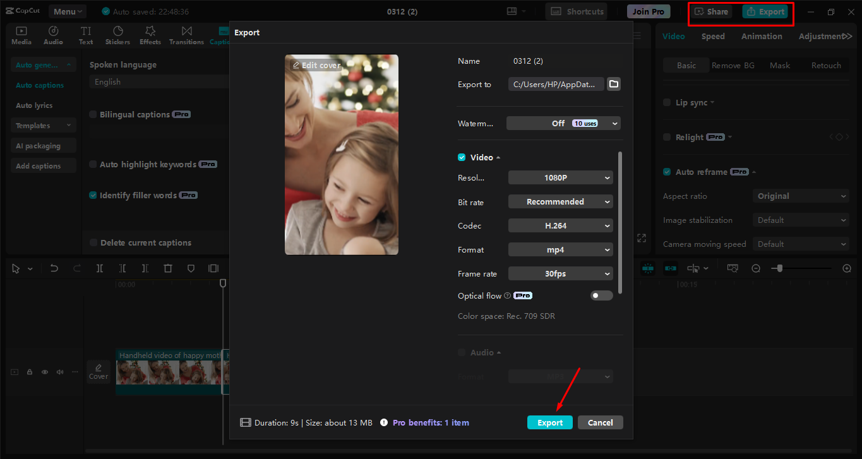Mute the video track audio

(59, 372)
